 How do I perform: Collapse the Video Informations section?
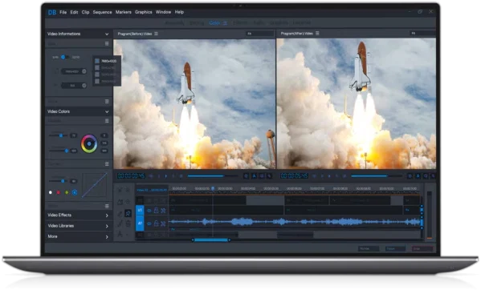(107, 34)
